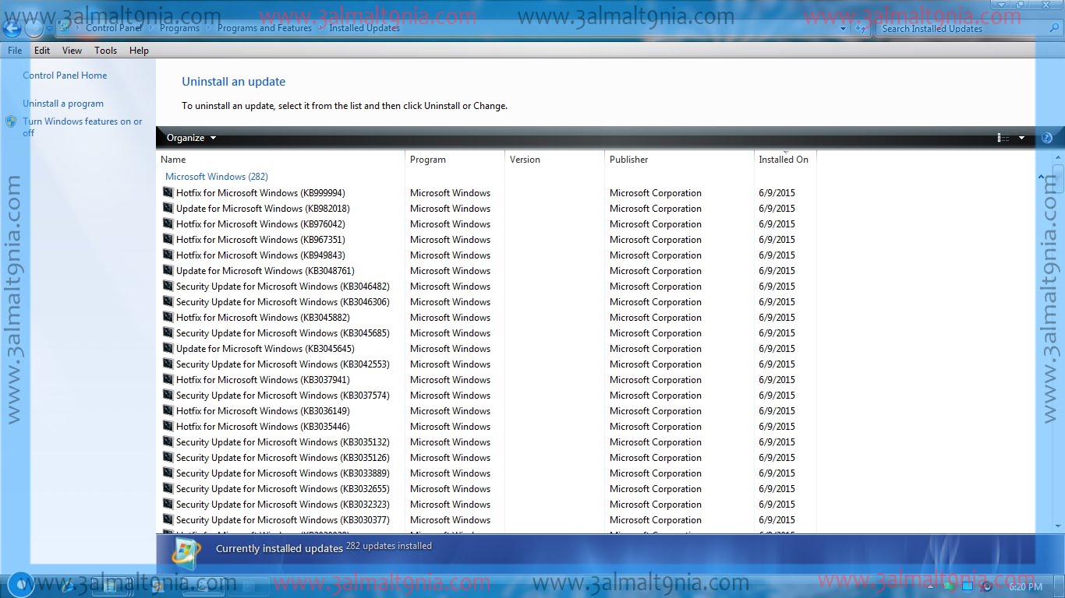Screen dimensions: 1065x598
Task: Click Installed Updates in the address breadcrumb
Action: point(364,29)
